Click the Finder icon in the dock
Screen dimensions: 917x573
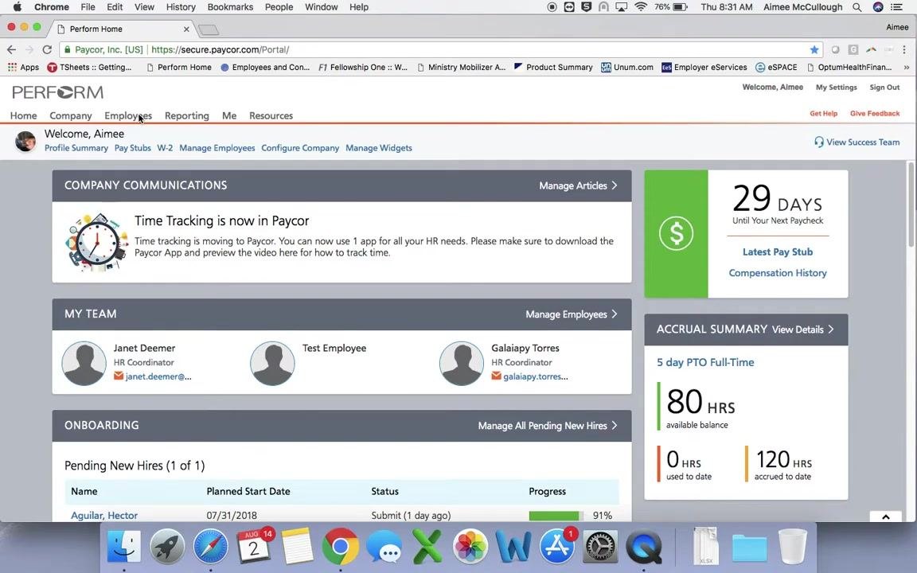(x=124, y=547)
